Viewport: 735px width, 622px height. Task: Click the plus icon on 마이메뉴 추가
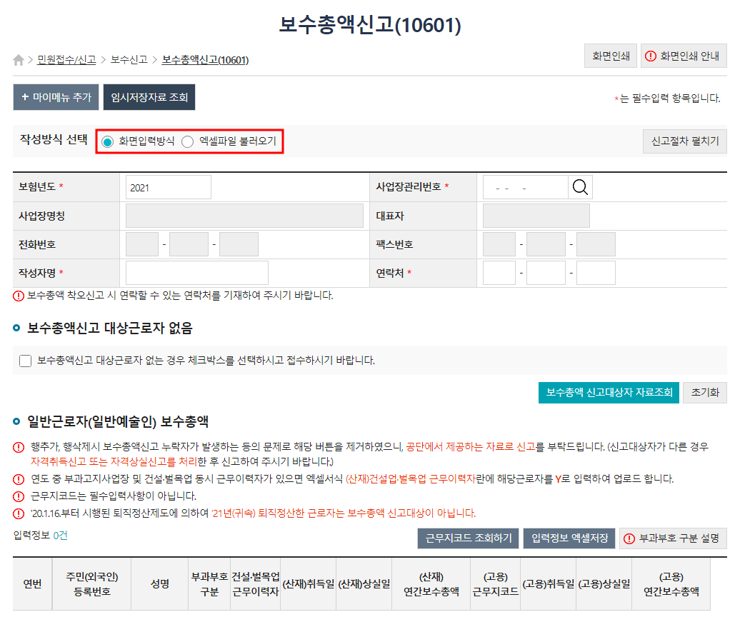click(x=24, y=97)
